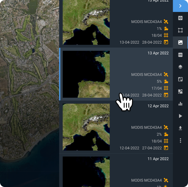Image resolution: width=188 pixels, height=187 pixels.
Task: Open the three-dot more options menu
Action: click(180, 141)
